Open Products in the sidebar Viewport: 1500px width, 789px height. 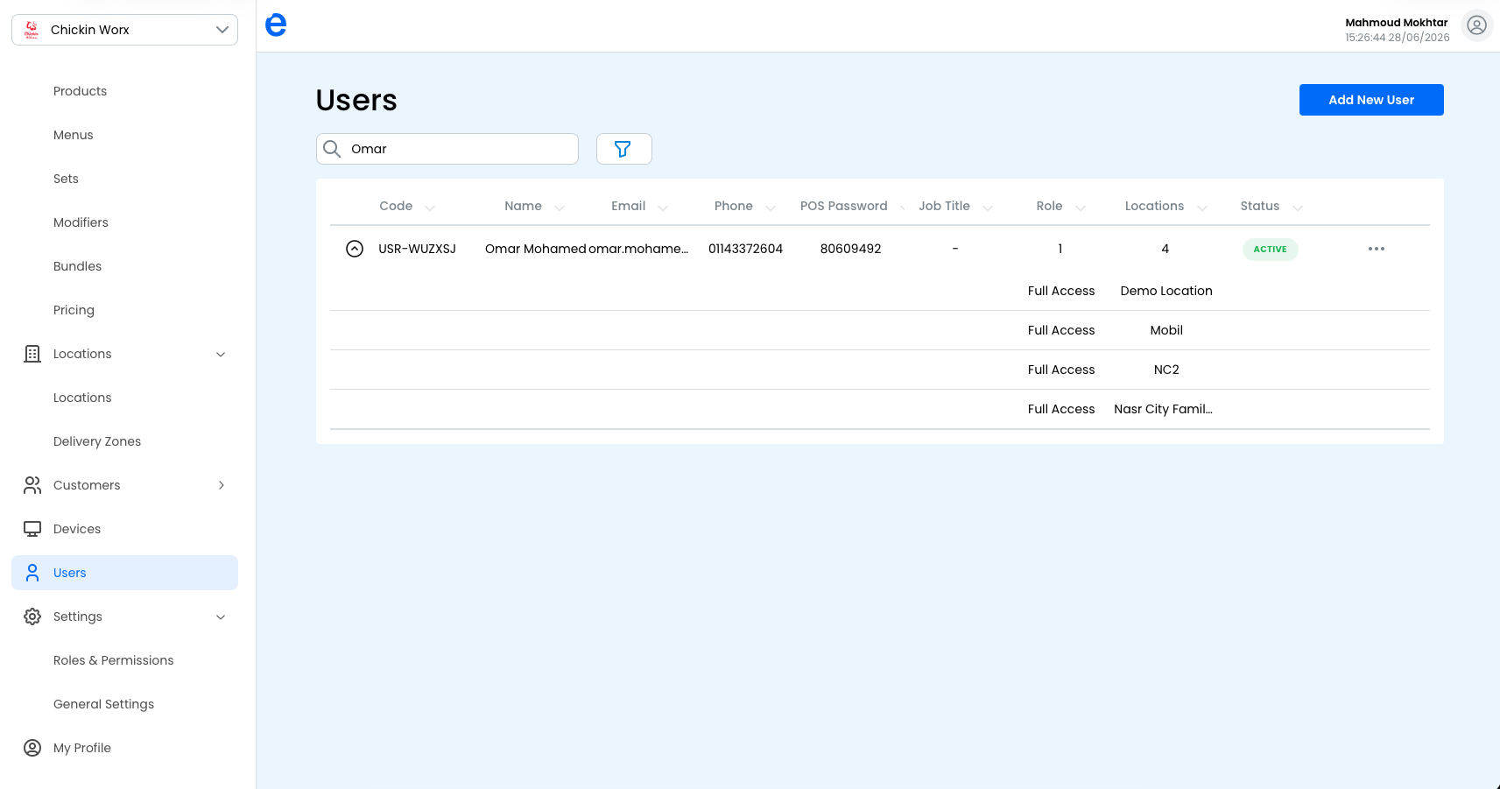80,91
